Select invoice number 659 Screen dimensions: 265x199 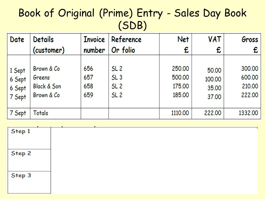[88, 95]
